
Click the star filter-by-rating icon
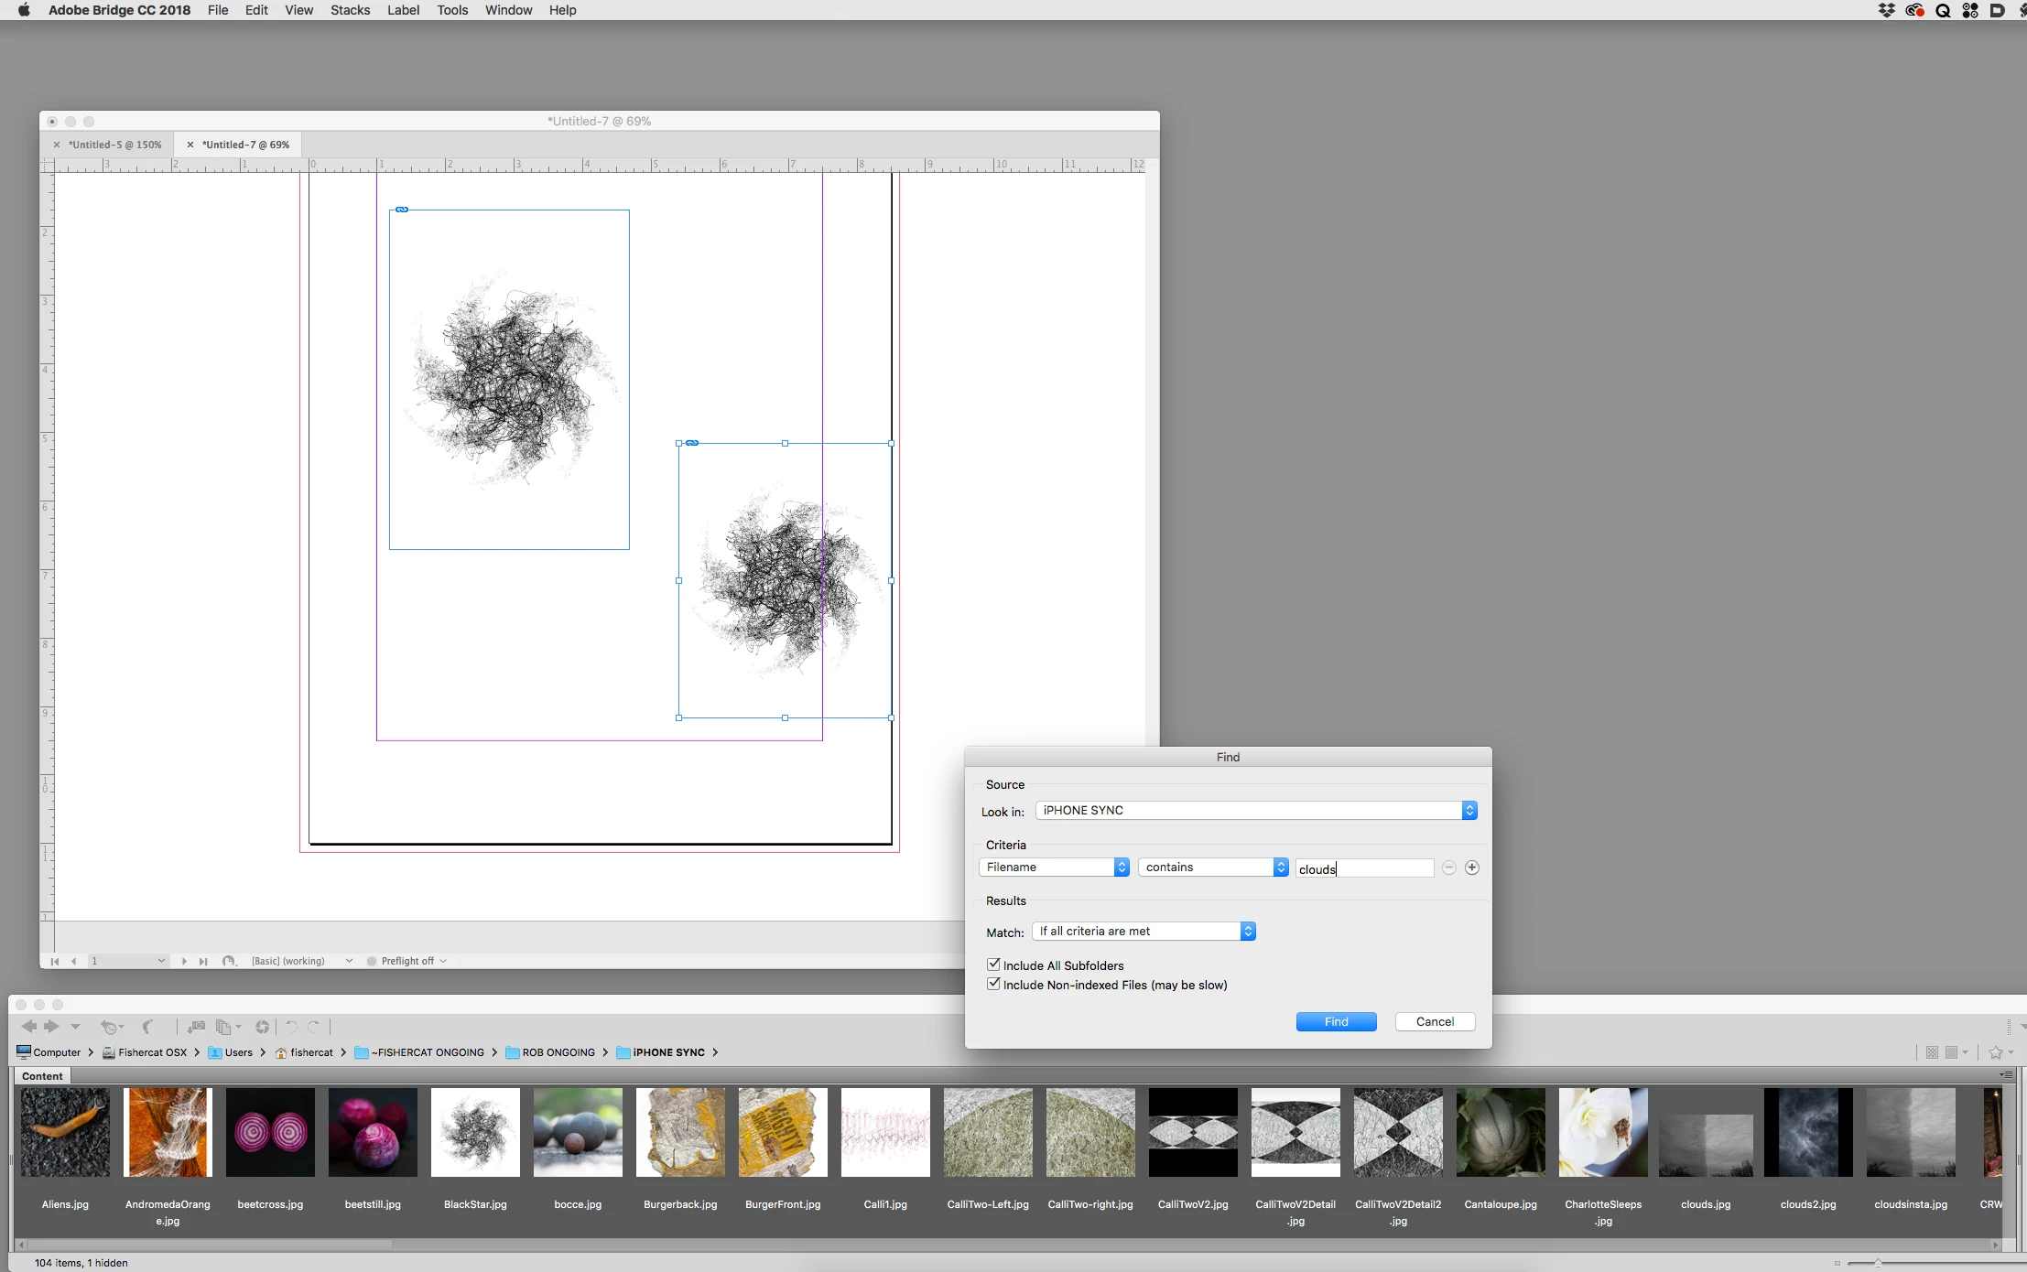coord(1996,1052)
